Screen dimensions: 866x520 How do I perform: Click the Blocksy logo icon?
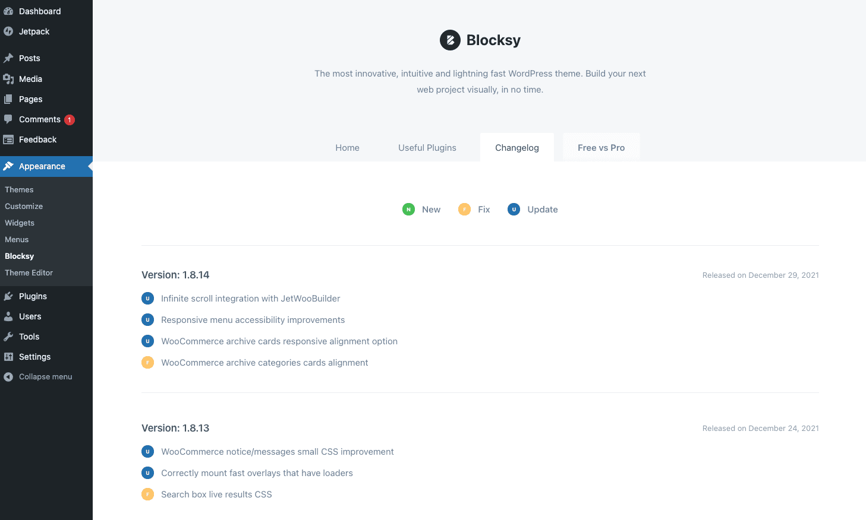coord(450,40)
